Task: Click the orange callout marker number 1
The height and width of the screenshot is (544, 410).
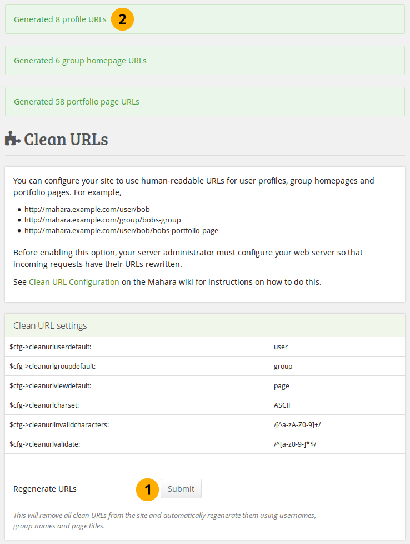Action: [147, 489]
